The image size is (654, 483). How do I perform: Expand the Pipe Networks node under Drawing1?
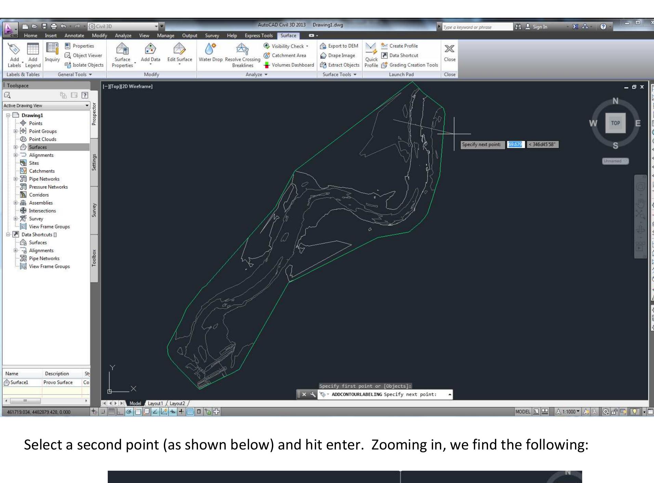coord(15,179)
